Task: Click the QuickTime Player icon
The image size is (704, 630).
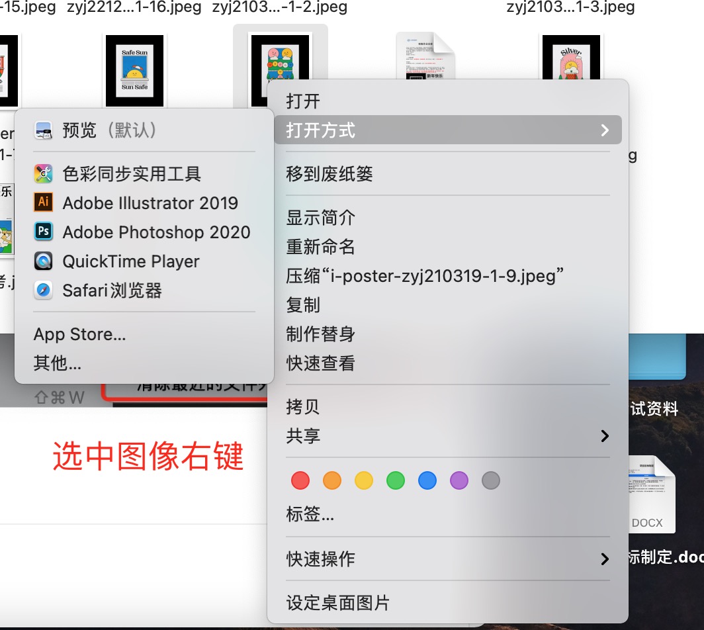Action: pos(44,261)
